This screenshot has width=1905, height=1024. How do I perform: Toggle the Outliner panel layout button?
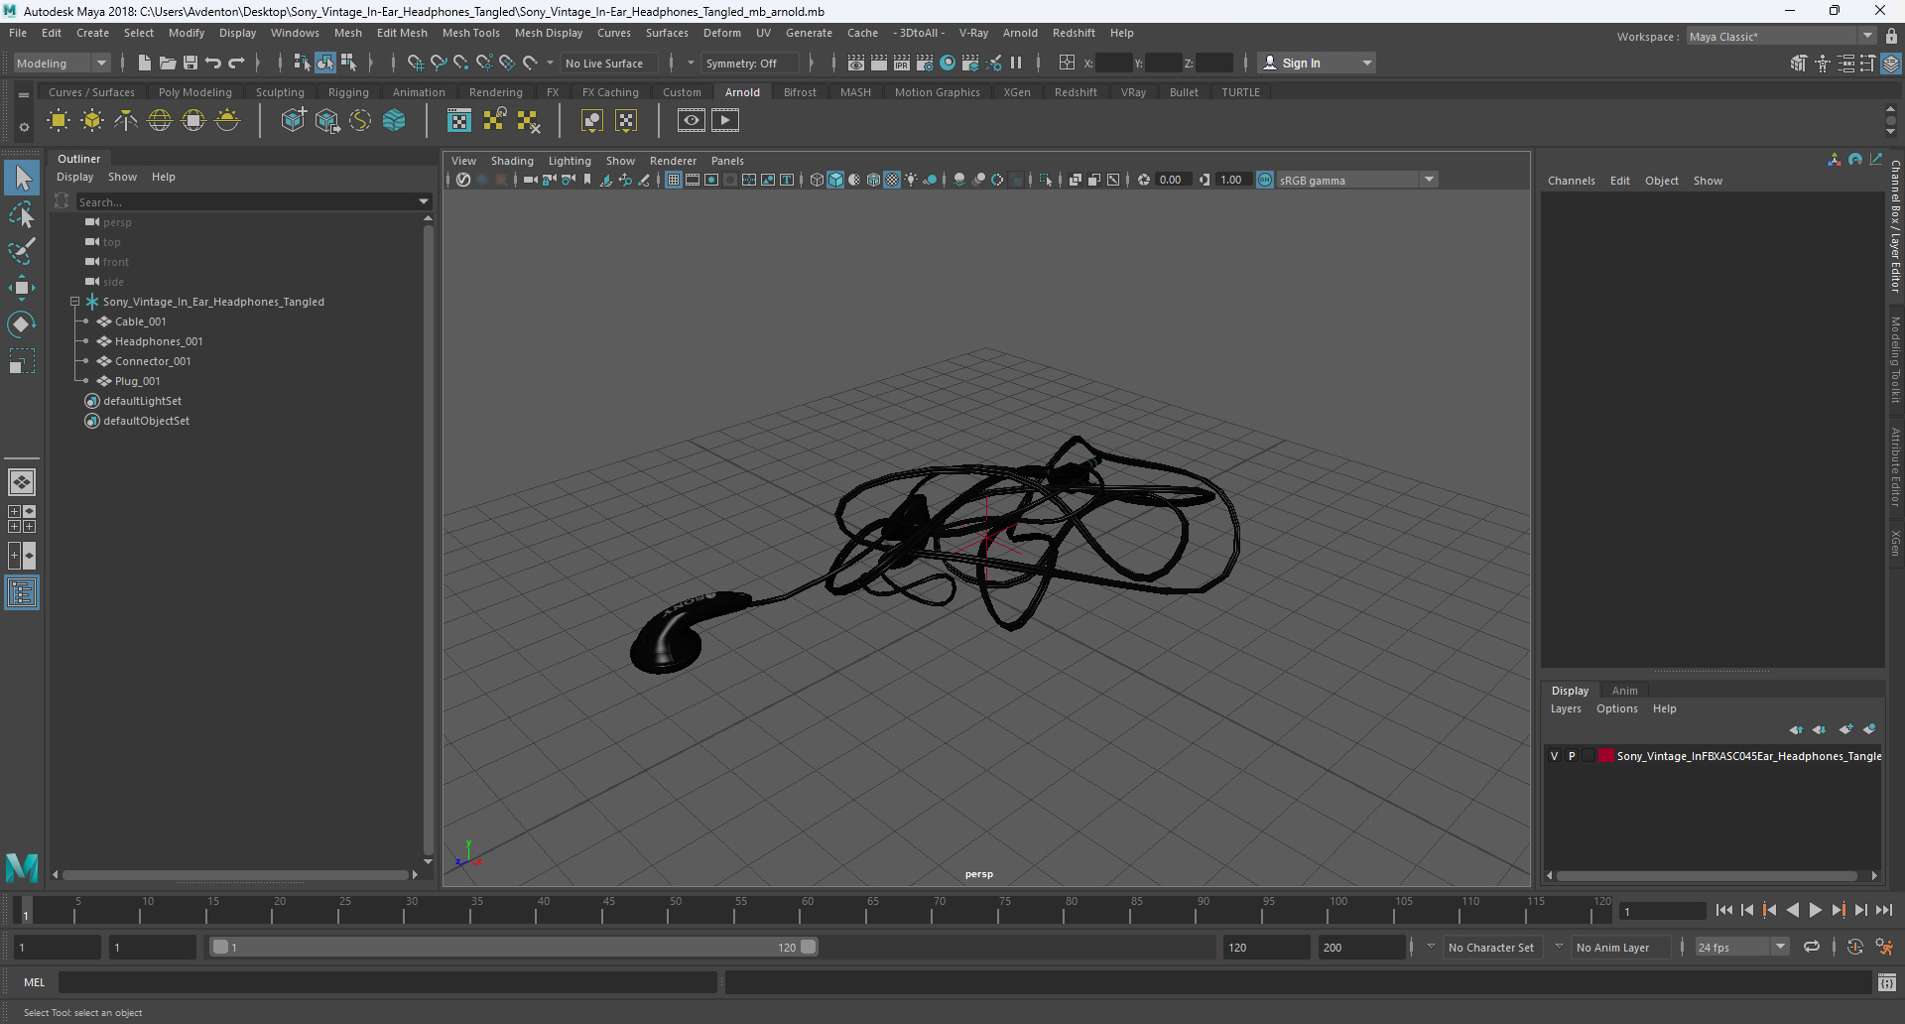pyautogui.click(x=22, y=593)
